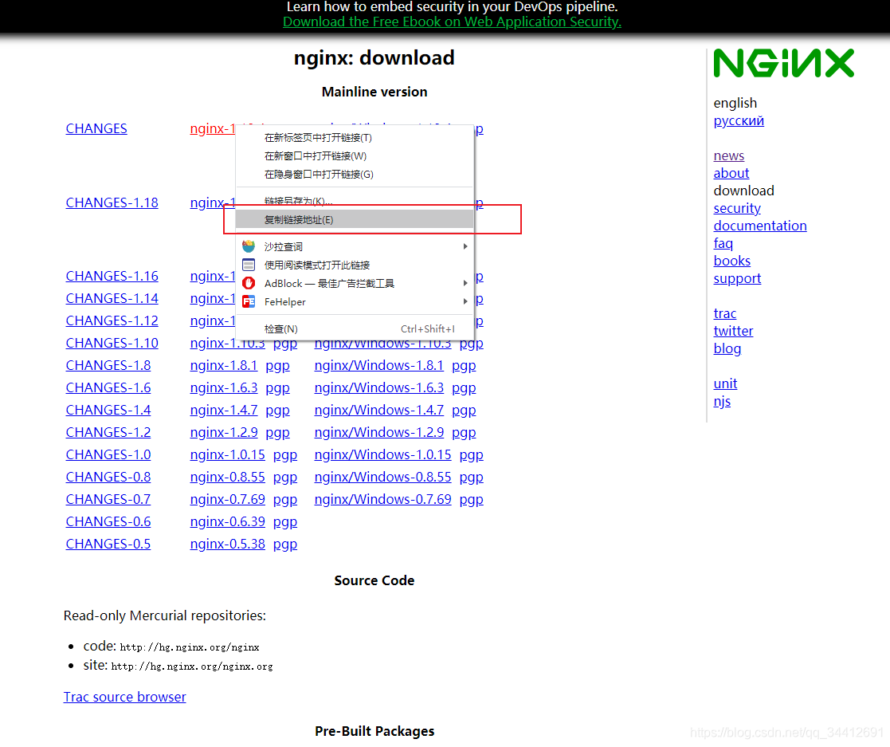Open the CHANGES-1.8 link

(x=108, y=365)
